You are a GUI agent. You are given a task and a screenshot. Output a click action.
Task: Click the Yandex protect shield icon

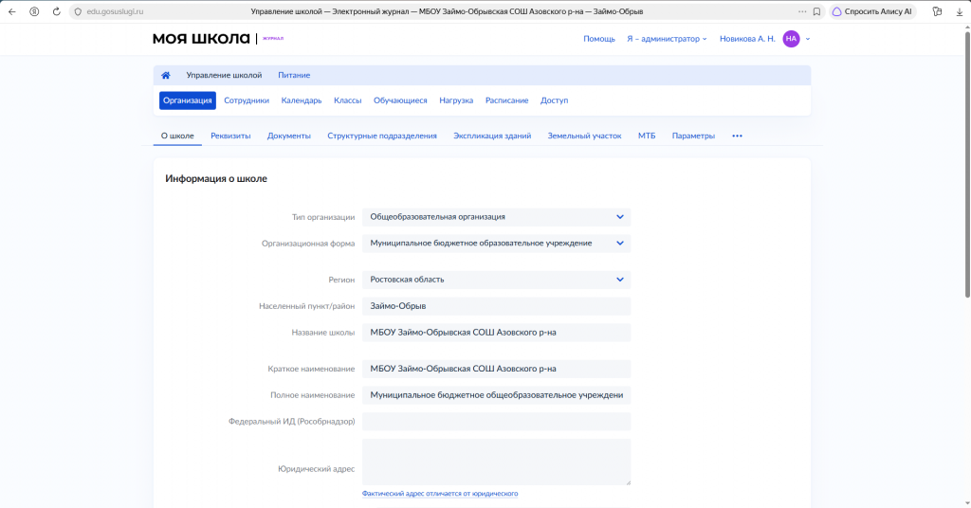pyautogui.click(x=34, y=11)
